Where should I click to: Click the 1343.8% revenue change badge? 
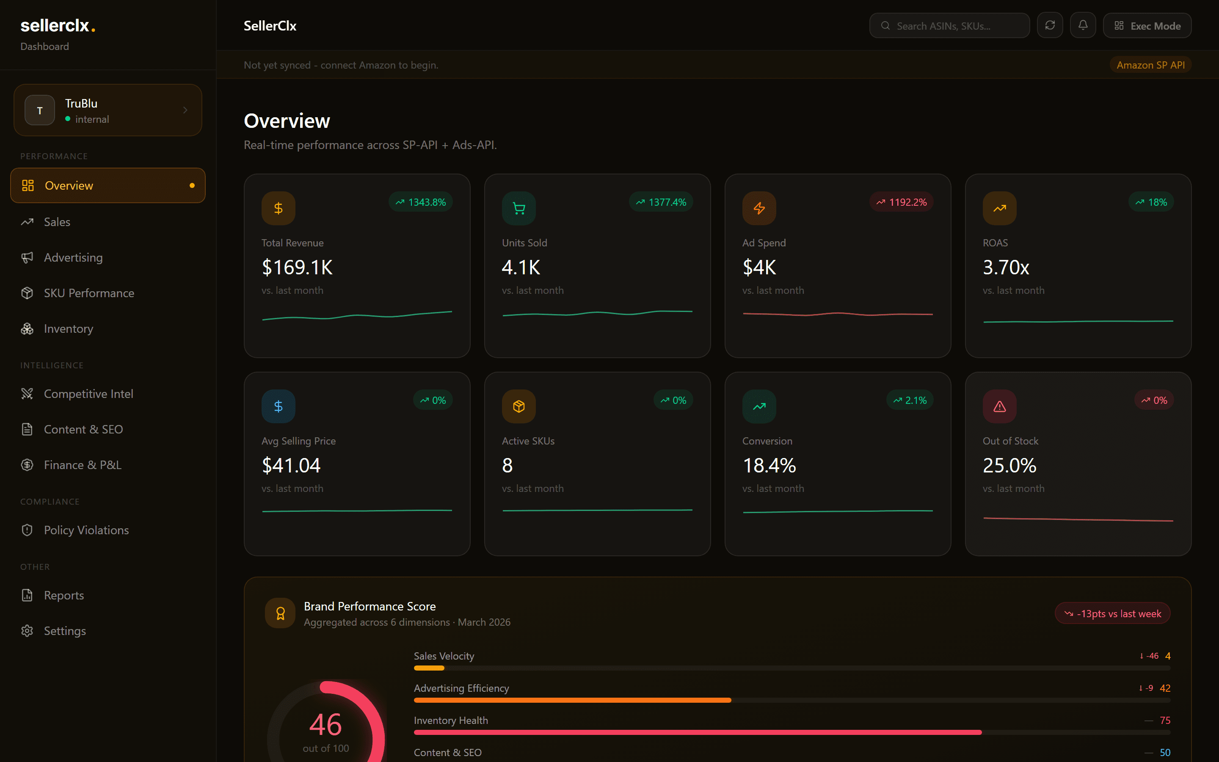pyautogui.click(x=421, y=202)
